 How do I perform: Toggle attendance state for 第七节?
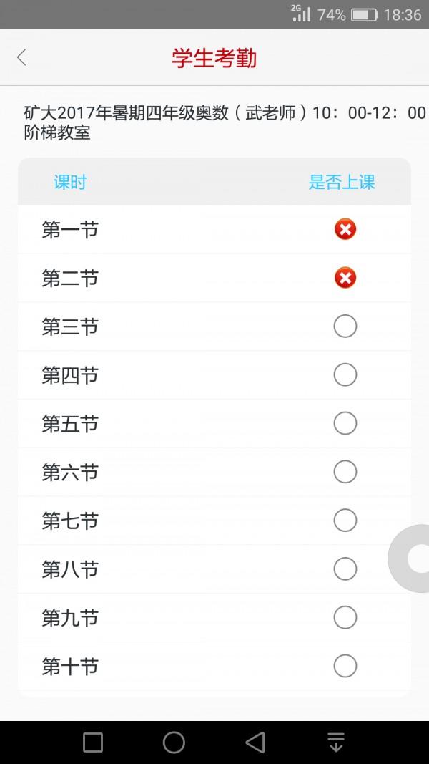coord(345,521)
